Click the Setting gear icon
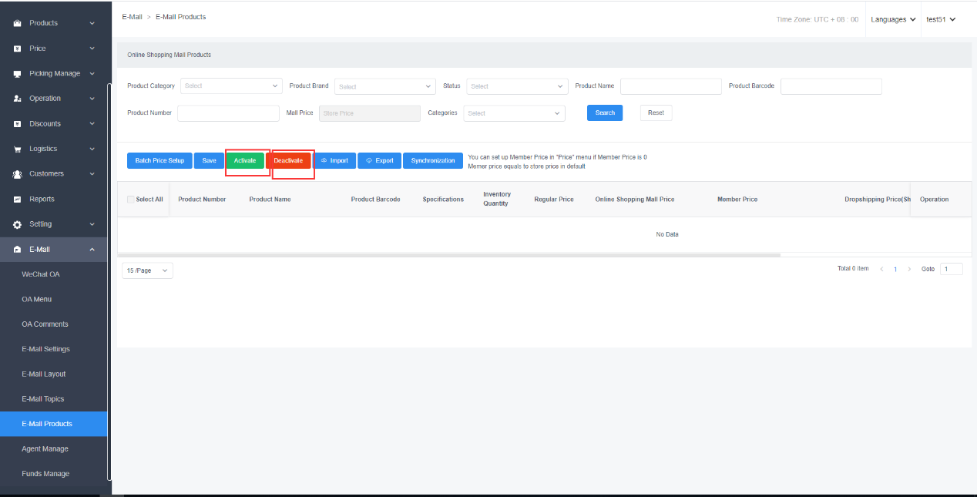 click(x=17, y=224)
